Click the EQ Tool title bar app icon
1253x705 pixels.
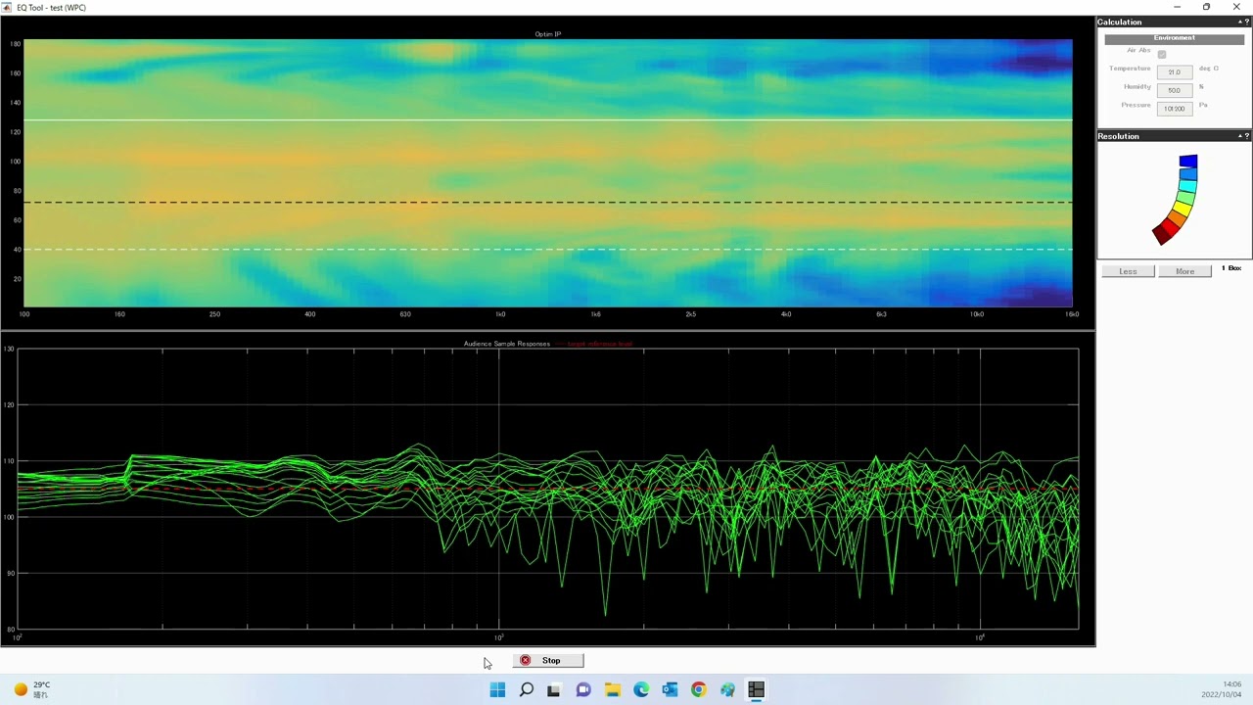[7, 7]
